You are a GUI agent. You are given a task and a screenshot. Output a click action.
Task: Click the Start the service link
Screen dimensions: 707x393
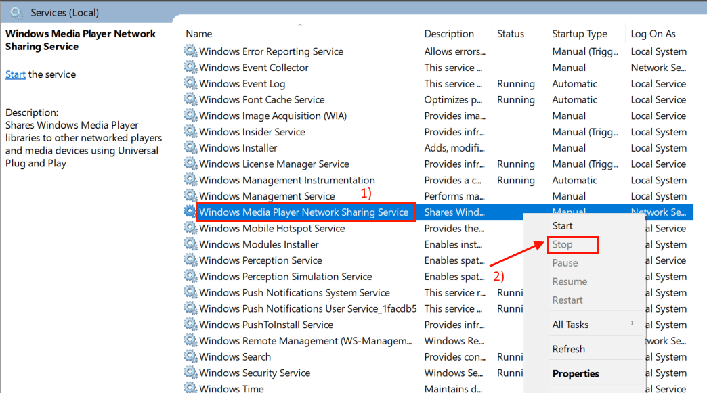point(16,74)
